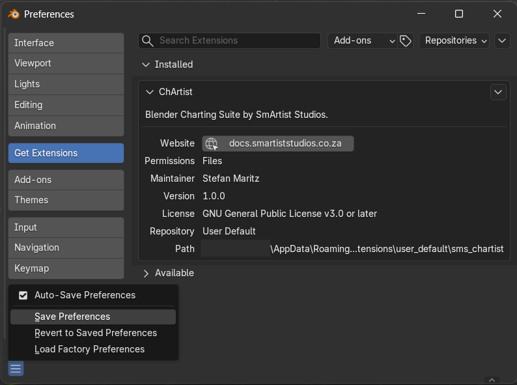Open the ChArtist options chevron dropdown
This screenshot has height=385, width=517.
click(498, 92)
